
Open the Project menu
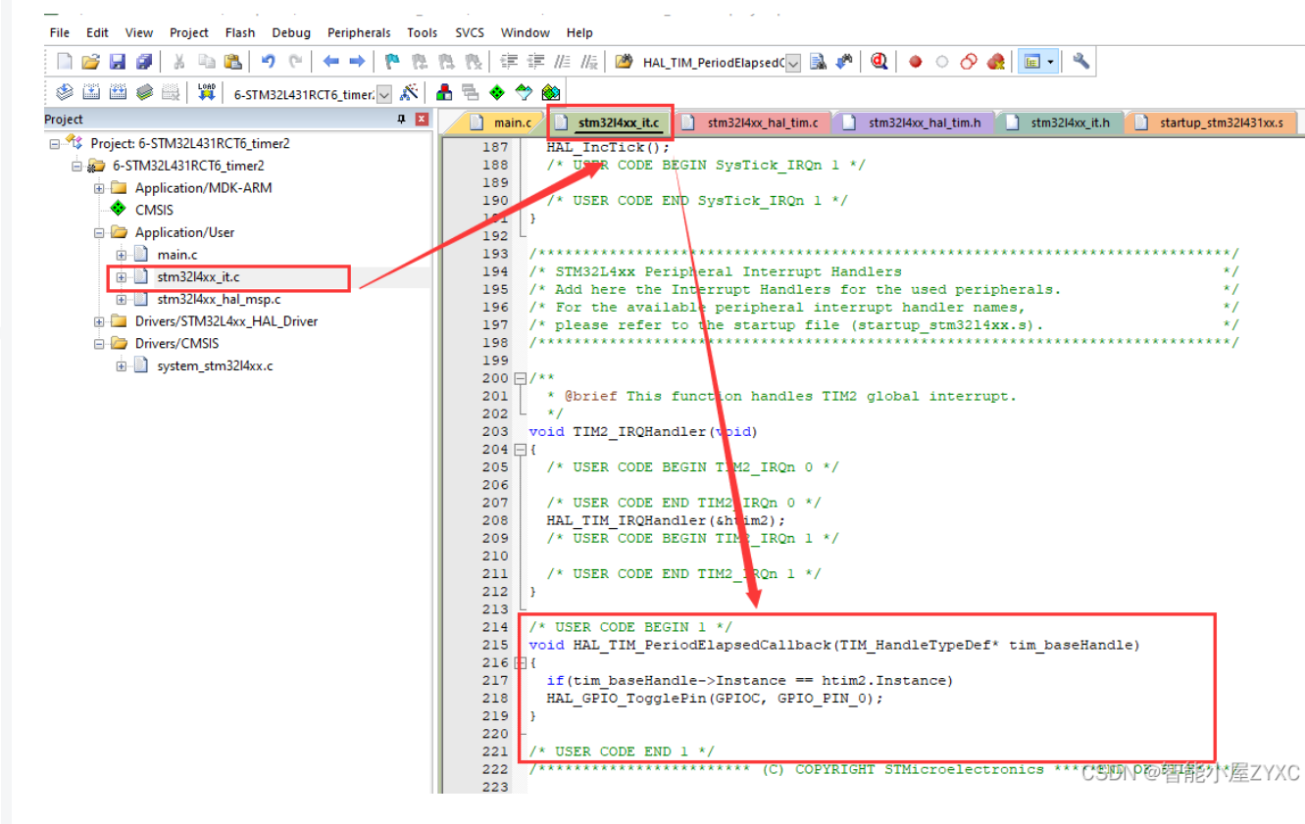point(189,32)
